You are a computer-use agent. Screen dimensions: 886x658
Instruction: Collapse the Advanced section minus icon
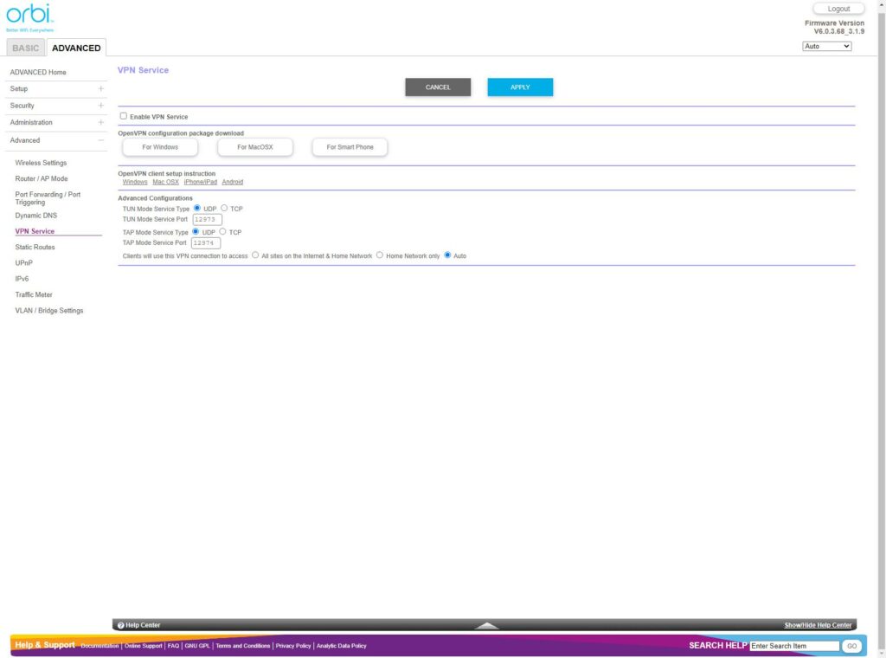[x=100, y=140]
